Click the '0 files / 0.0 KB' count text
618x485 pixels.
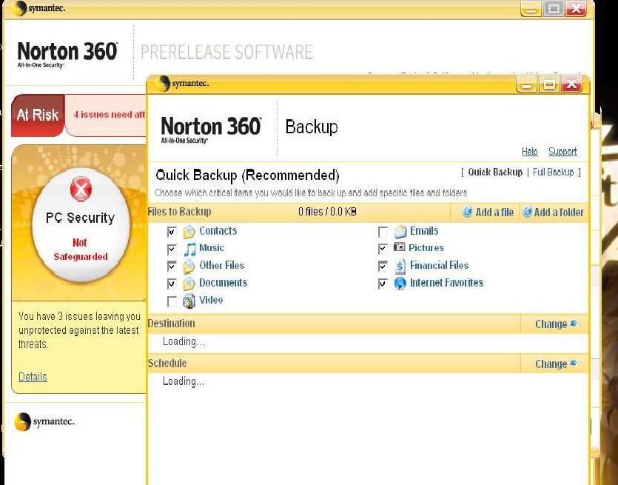327,212
